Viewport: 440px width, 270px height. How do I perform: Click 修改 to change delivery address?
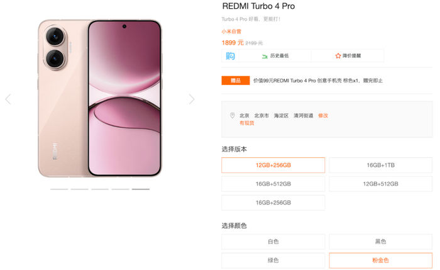pyautogui.click(x=323, y=115)
